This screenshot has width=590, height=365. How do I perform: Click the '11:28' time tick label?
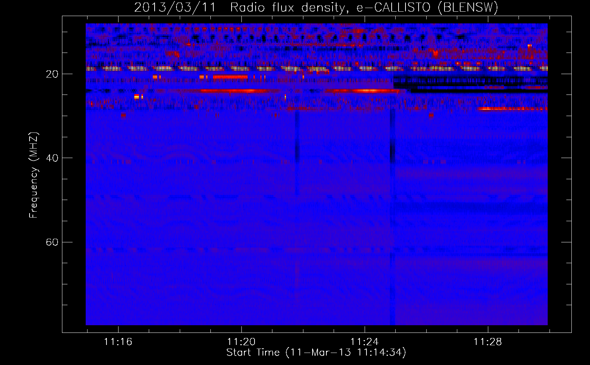pyautogui.click(x=488, y=342)
